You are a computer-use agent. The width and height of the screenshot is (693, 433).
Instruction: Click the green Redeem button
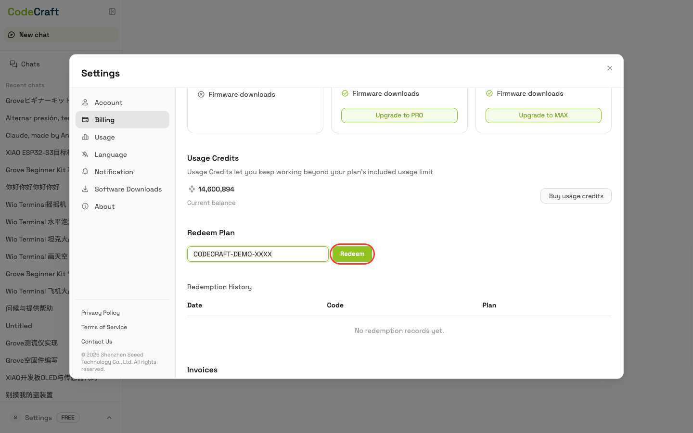pyautogui.click(x=352, y=254)
